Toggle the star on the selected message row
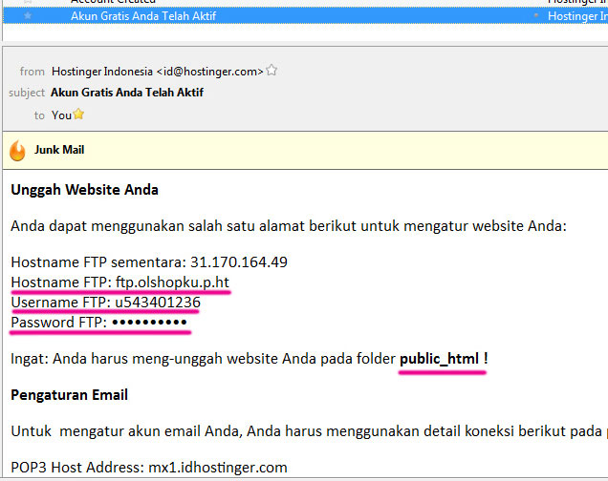The height and width of the screenshot is (481, 608). coord(28,16)
